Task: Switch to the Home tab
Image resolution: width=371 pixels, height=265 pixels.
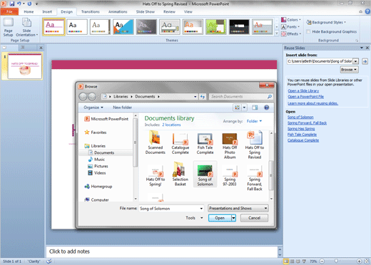Action: click(x=29, y=11)
